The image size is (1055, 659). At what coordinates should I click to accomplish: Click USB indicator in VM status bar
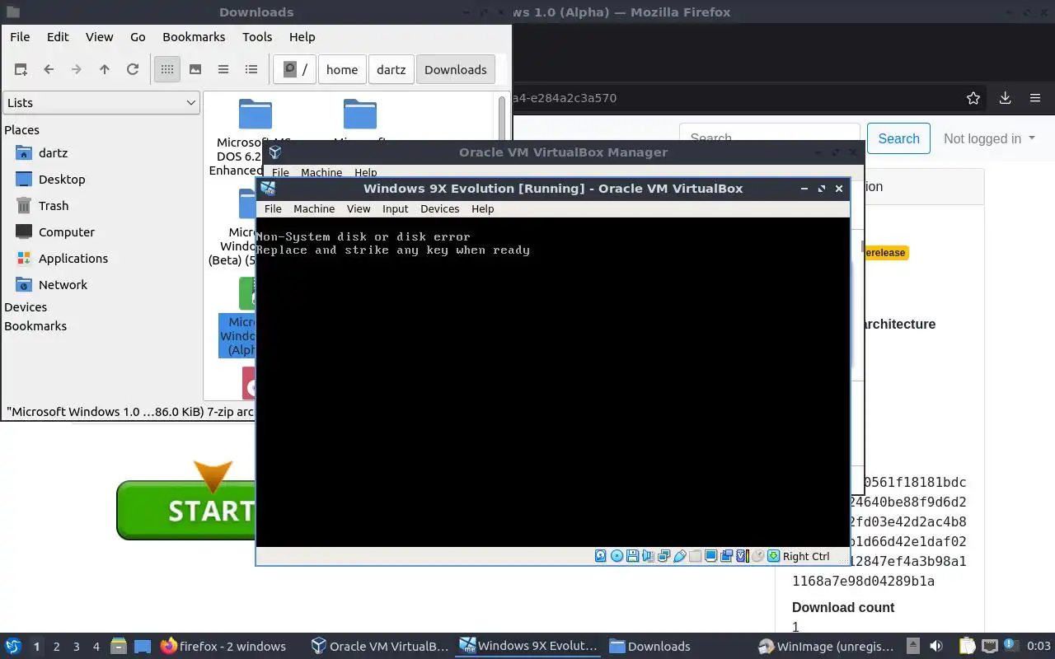(680, 556)
